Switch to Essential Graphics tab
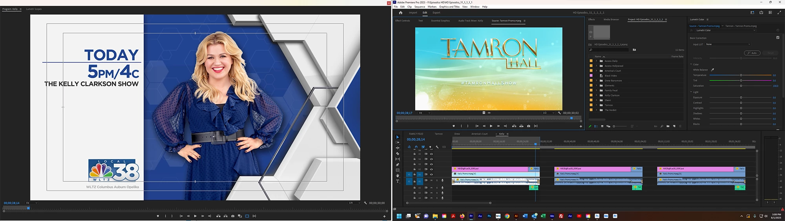Viewport: 785px width, 221px height. [440, 20]
